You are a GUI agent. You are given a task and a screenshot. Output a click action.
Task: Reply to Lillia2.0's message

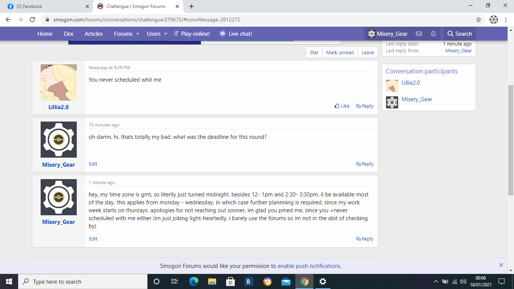tap(365, 106)
